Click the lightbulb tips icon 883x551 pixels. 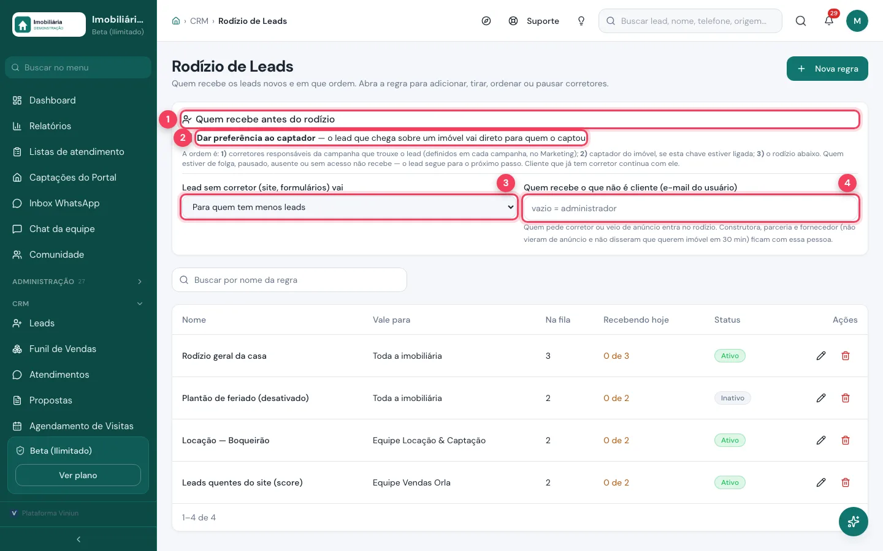581,21
